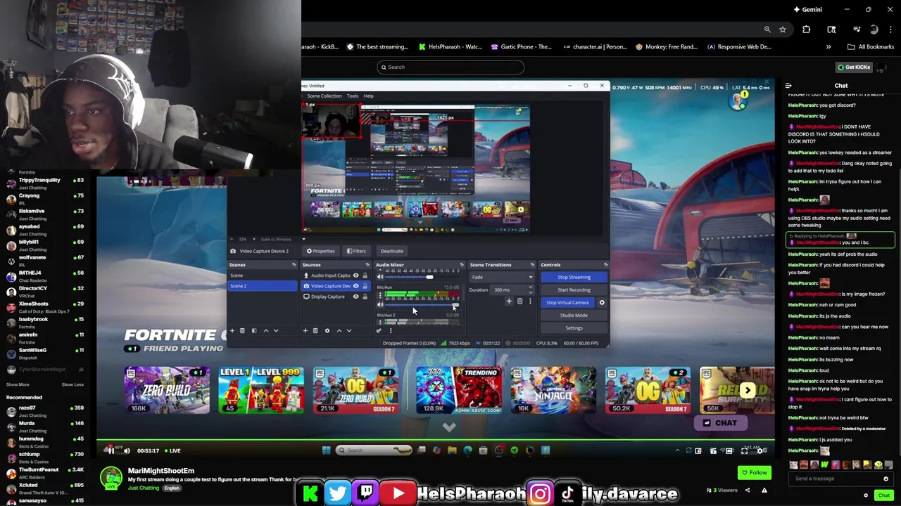Click Start Recording button
The image size is (901, 506).
pos(574,290)
